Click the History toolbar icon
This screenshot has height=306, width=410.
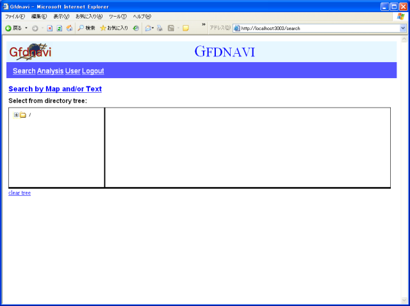136,28
